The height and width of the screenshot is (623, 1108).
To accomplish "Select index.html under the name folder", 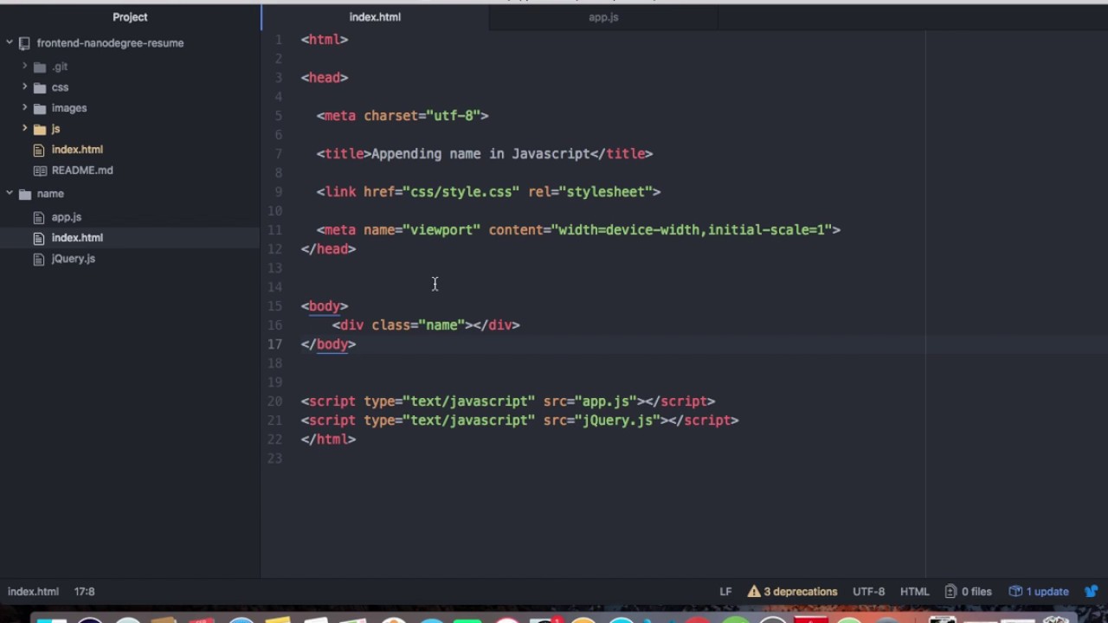I will coord(77,238).
